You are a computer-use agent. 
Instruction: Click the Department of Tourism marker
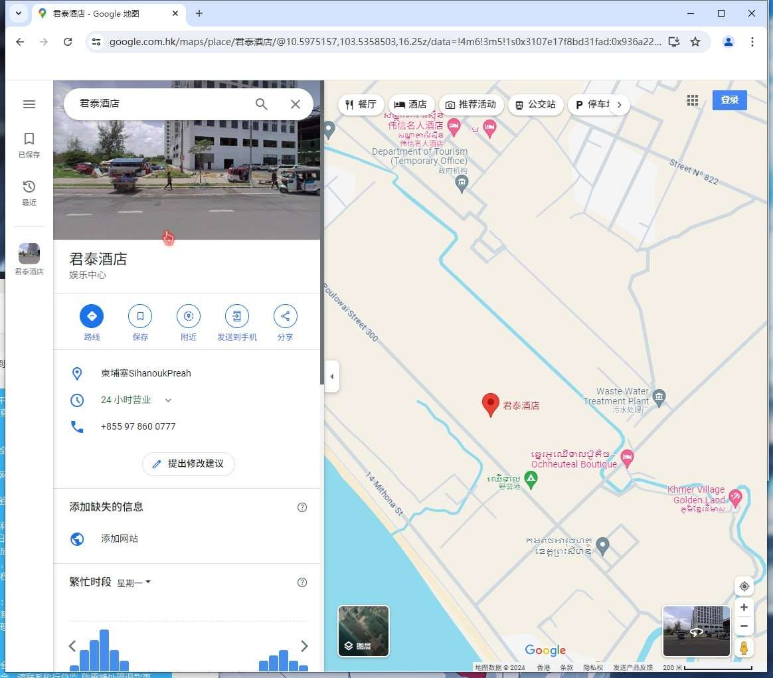click(x=462, y=184)
